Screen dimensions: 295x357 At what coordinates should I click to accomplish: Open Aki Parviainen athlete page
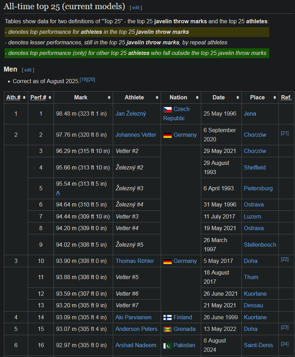[x=133, y=317]
